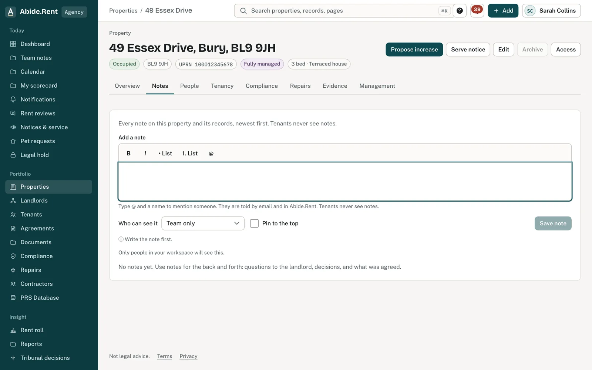
Task: Switch to the Overview tab
Action: [127, 86]
